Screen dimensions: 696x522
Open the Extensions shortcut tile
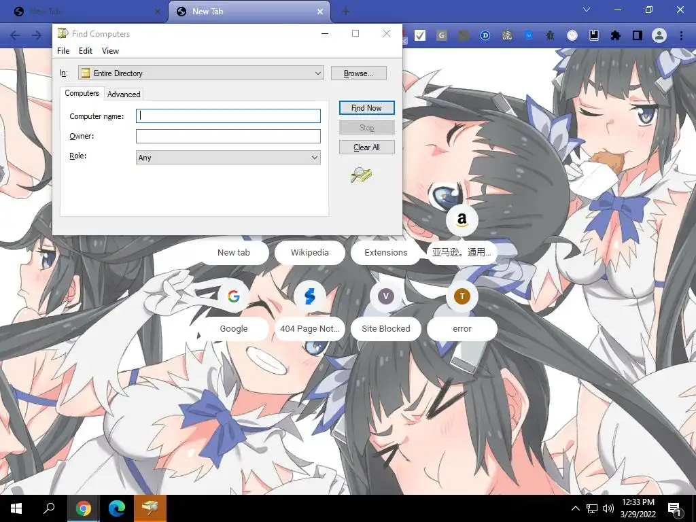coord(386,253)
